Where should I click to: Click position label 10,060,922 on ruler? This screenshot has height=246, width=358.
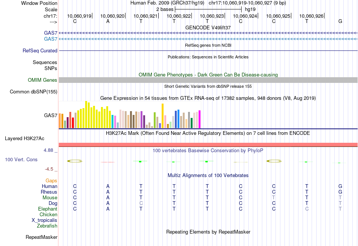pos(179,16)
